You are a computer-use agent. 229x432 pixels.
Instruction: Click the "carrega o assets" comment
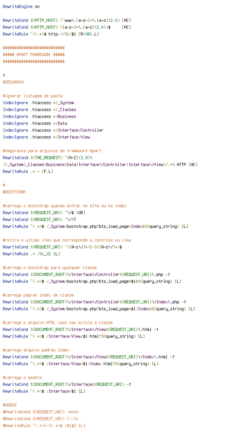22,378
